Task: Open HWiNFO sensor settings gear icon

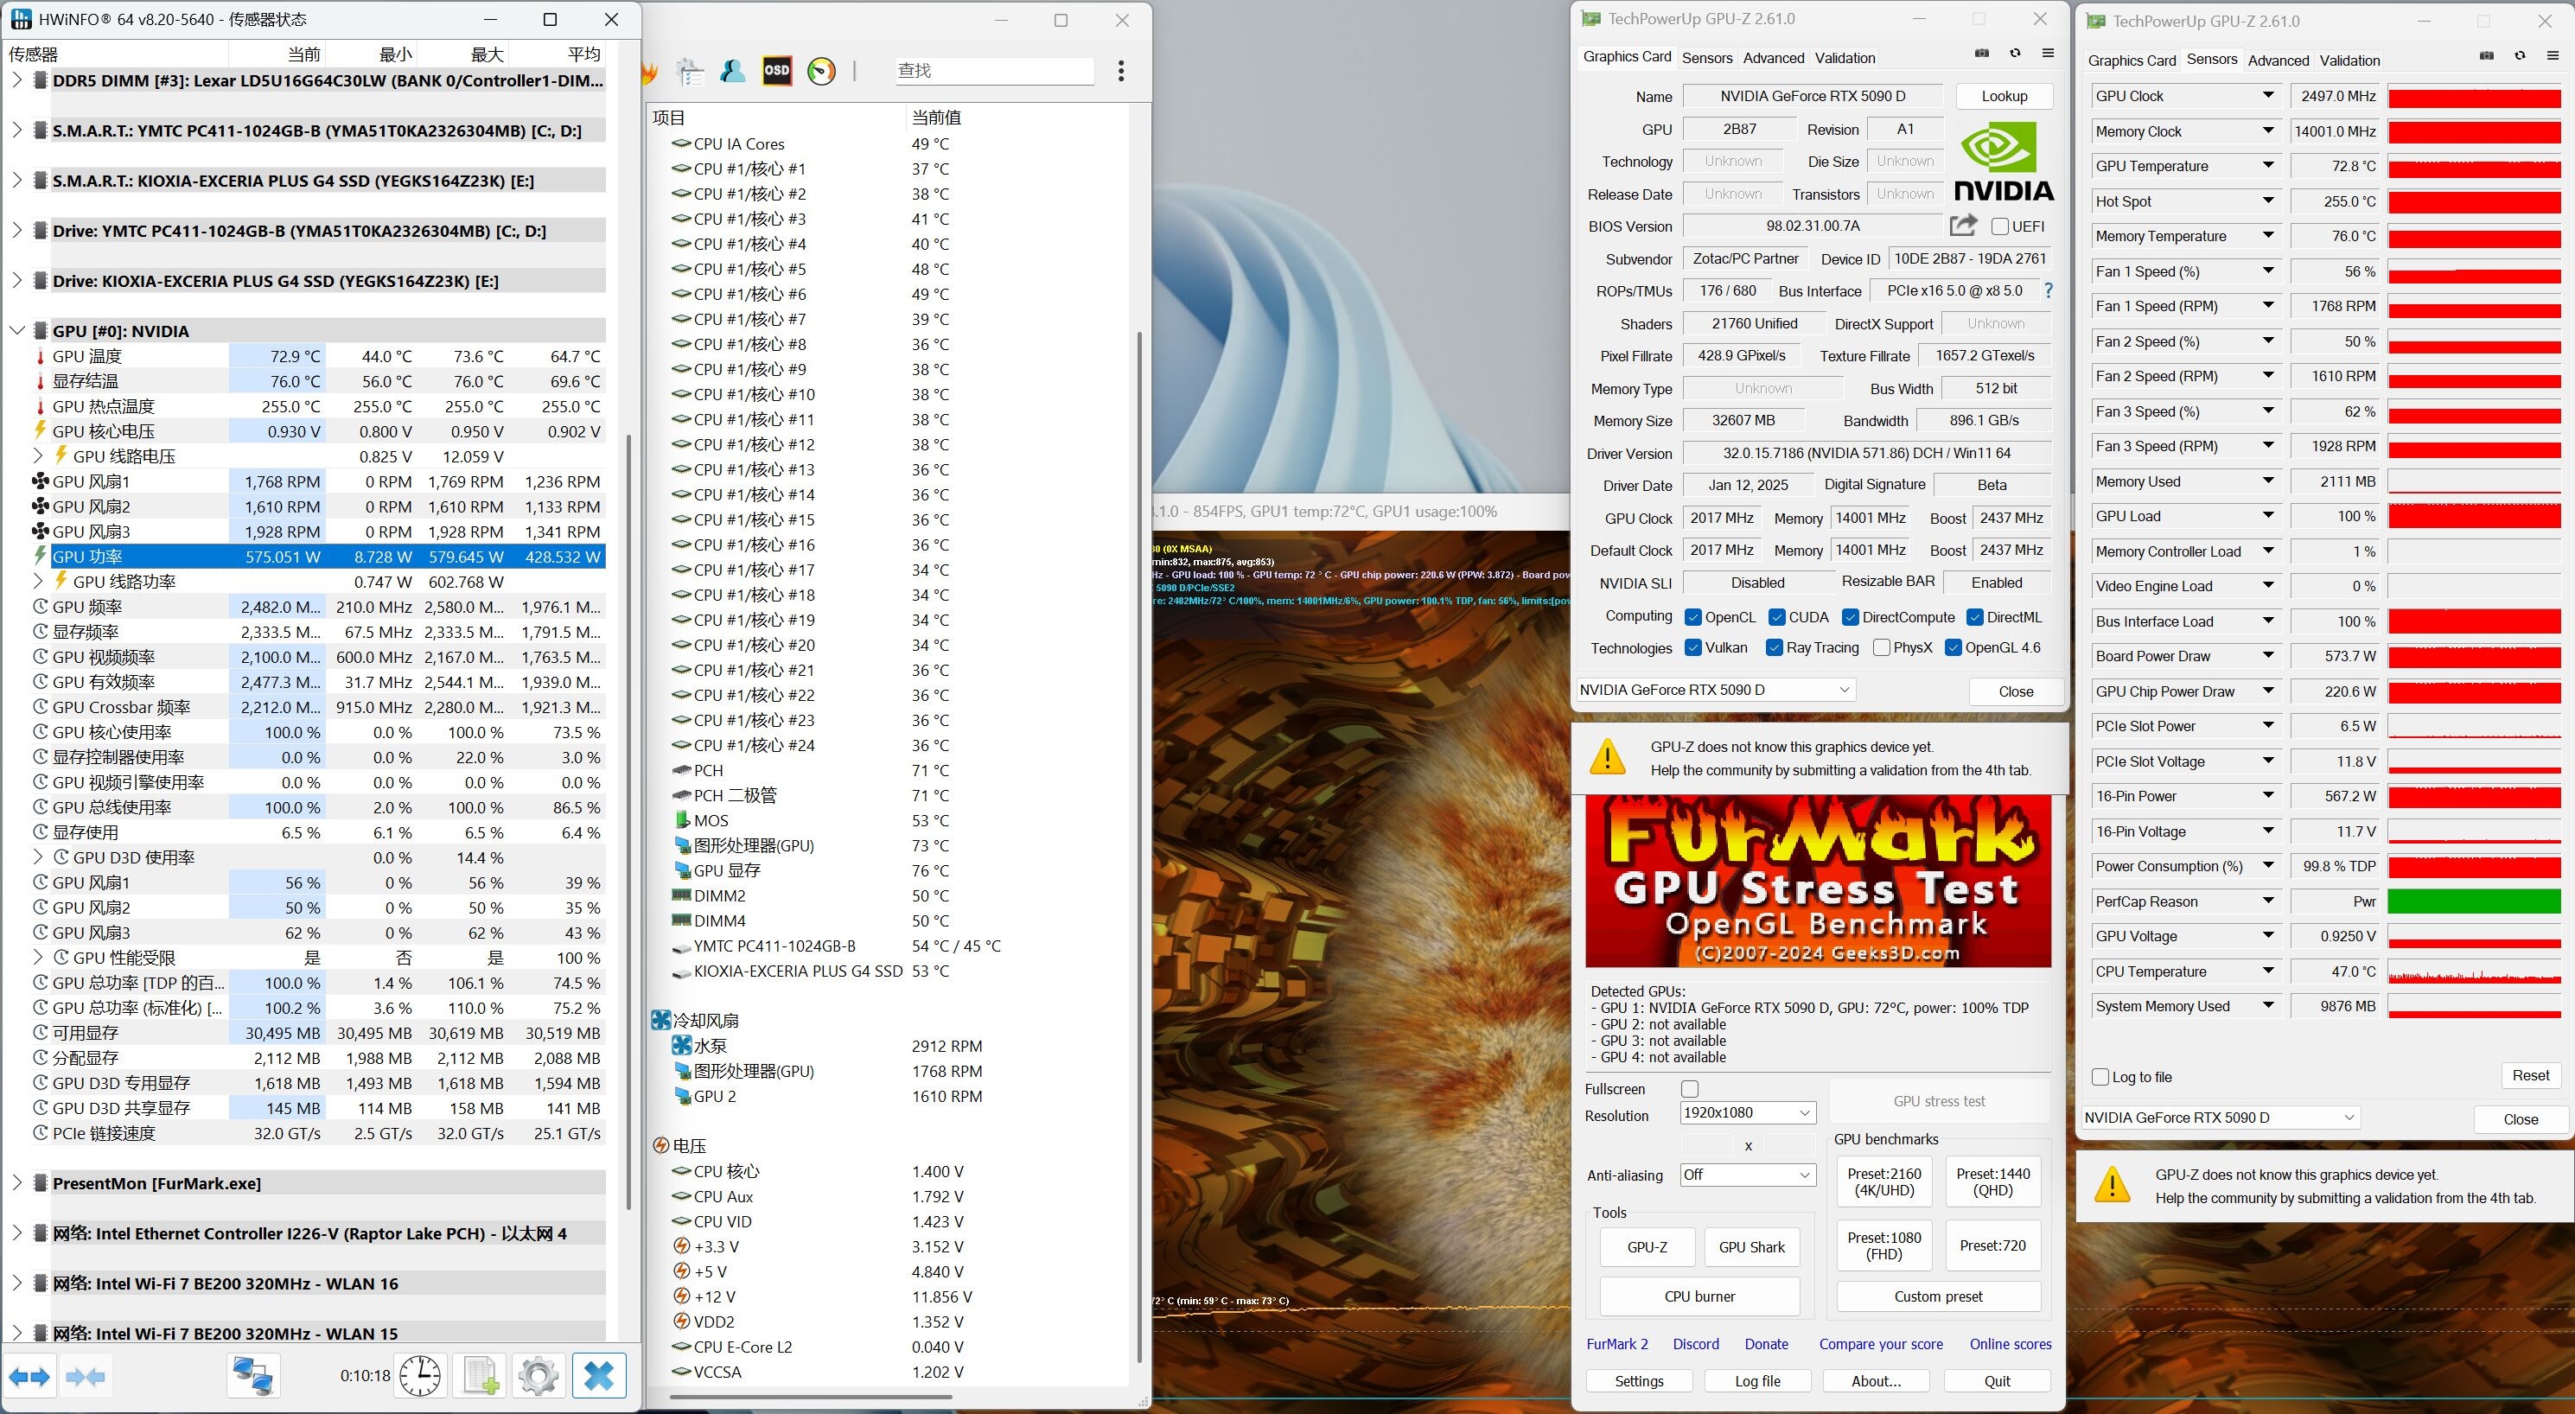Action: click(x=539, y=1376)
